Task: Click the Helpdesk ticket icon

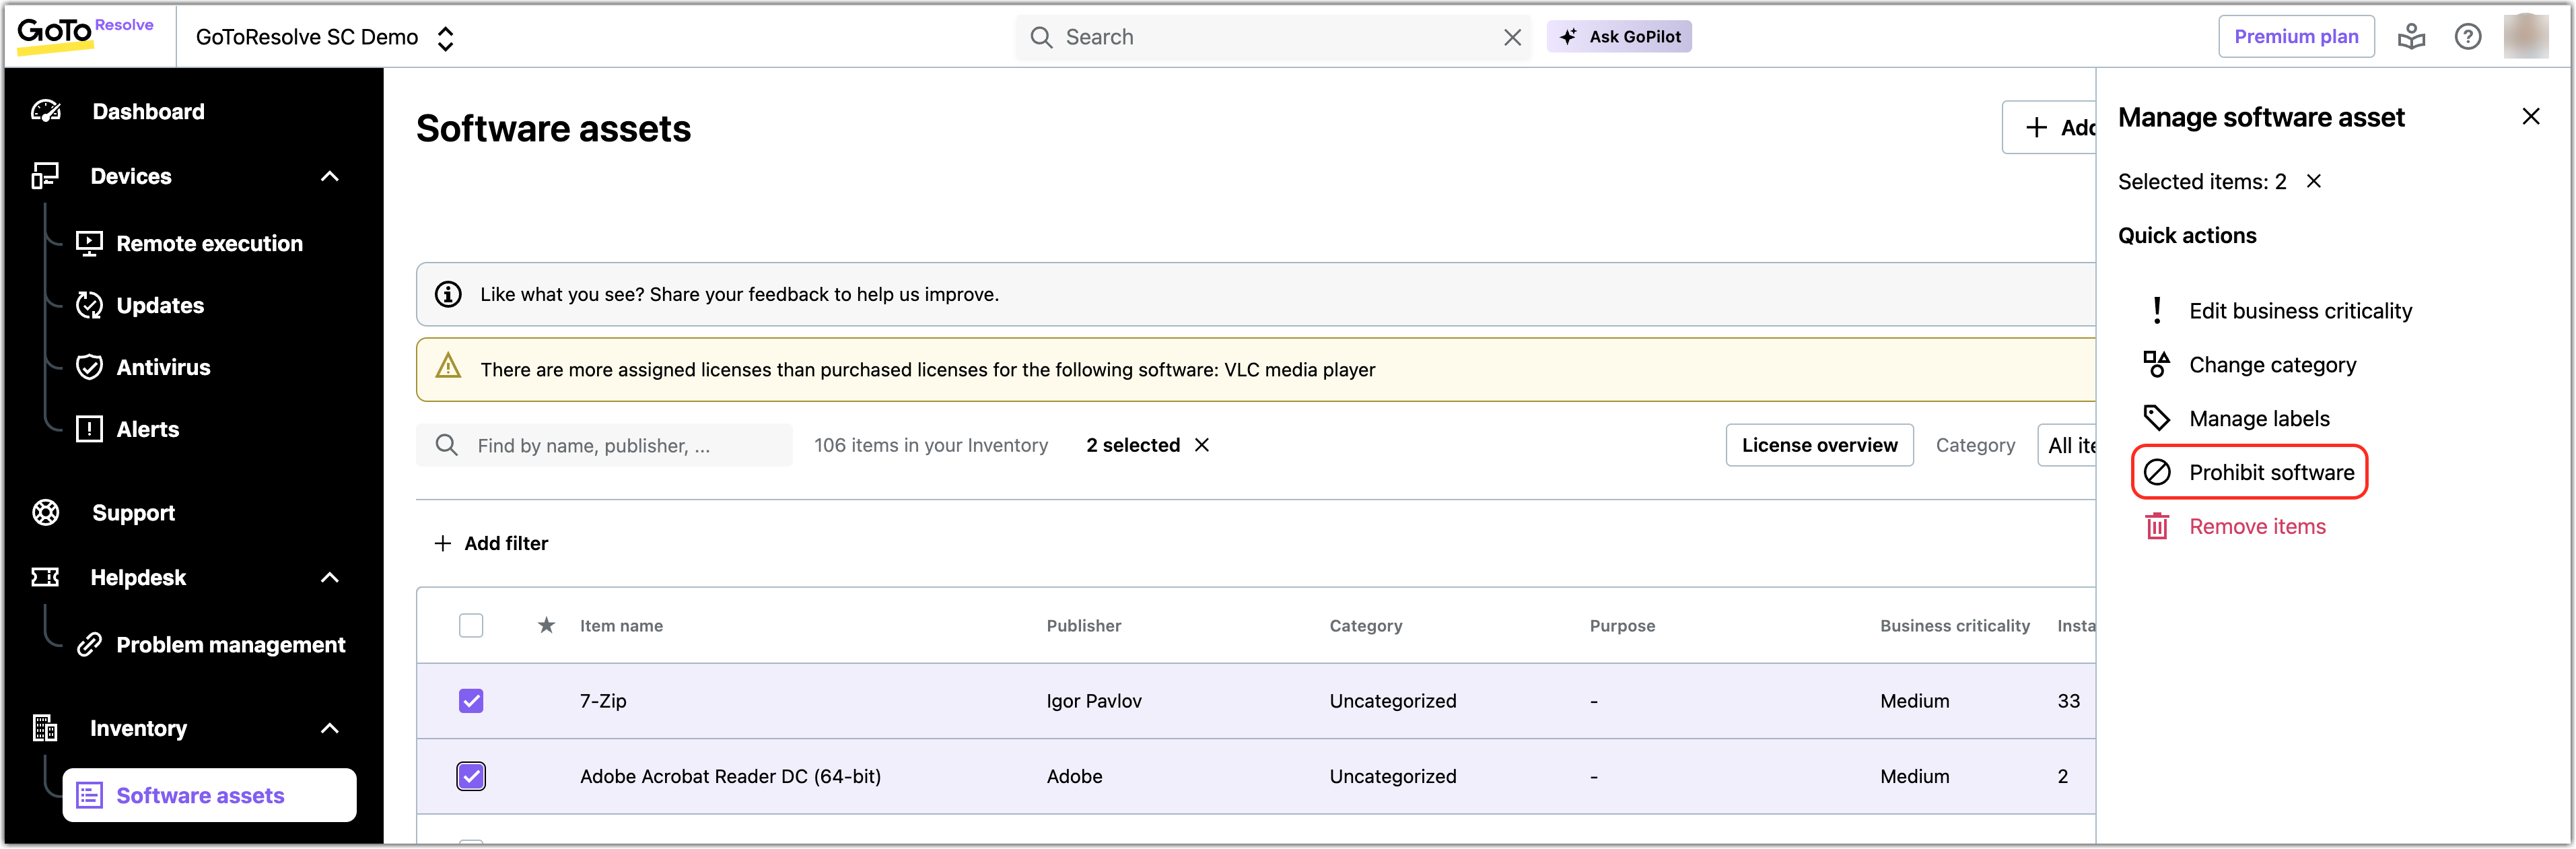Action: (46, 577)
